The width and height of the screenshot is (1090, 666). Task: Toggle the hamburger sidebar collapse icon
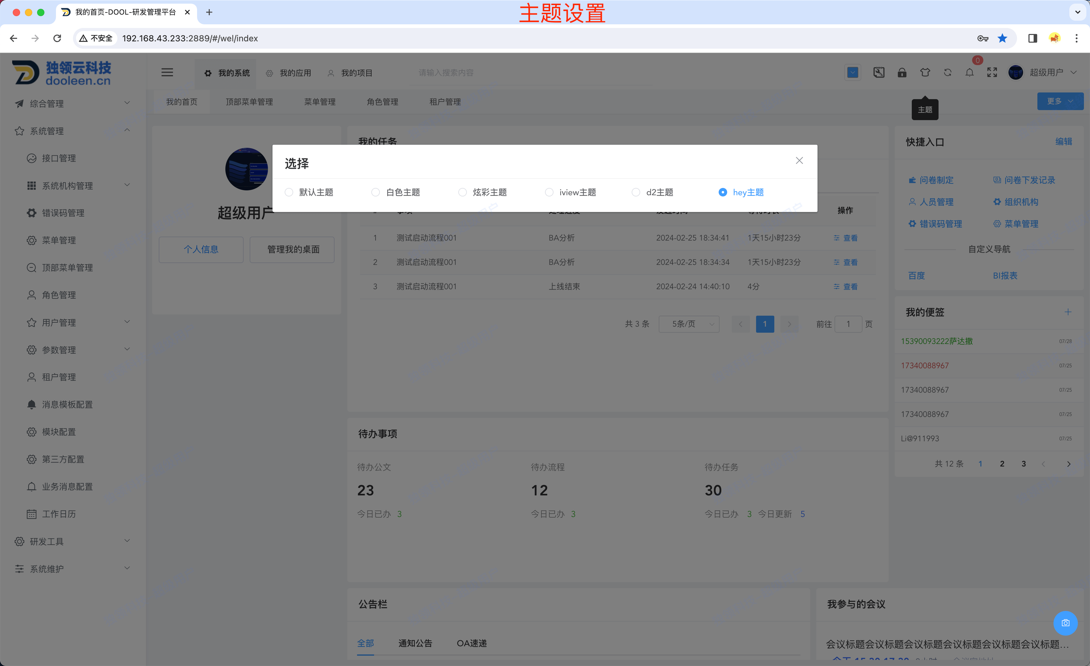167,72
